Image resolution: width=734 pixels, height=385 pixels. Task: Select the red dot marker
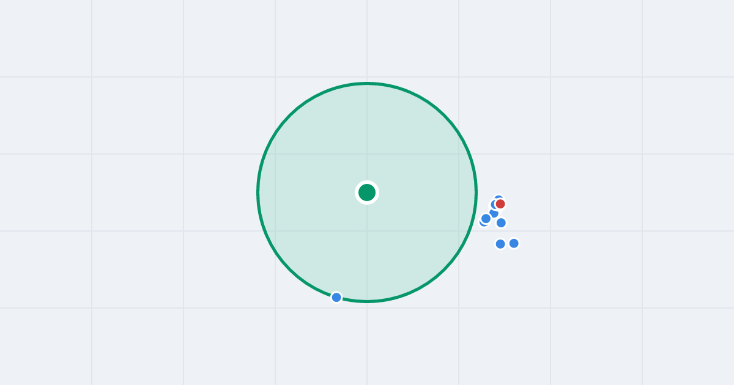click(500, 204)
